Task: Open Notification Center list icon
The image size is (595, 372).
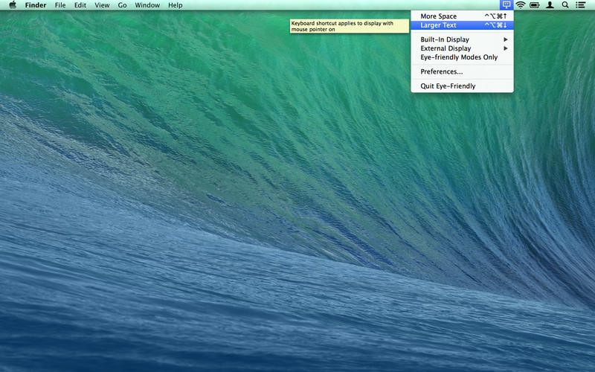Action: click(x=580, y=5)
